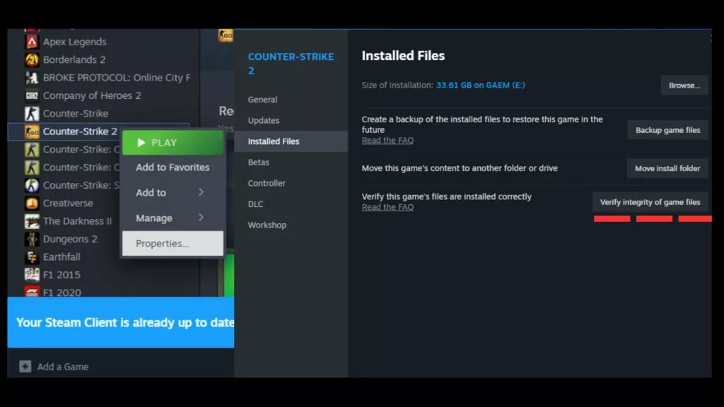The height and width of the screenshot is (407, 724).
Task: Select Counter-Strike 2 in library list
Action: click(80, 131)
